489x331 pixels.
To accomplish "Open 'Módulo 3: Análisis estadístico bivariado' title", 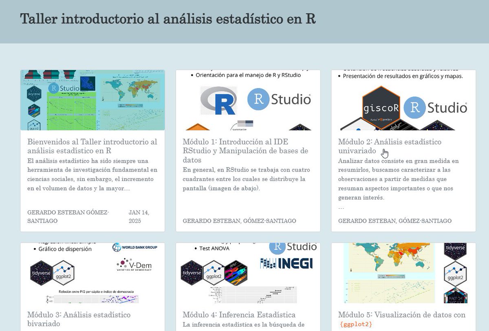I will (x=79, y=319).
